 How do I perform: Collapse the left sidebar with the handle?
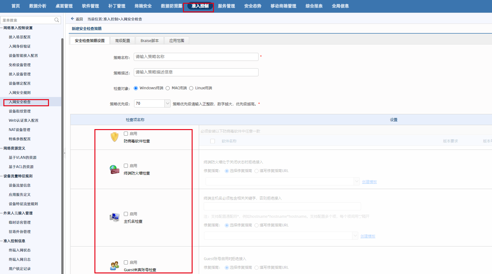click(x=64, y=153)
